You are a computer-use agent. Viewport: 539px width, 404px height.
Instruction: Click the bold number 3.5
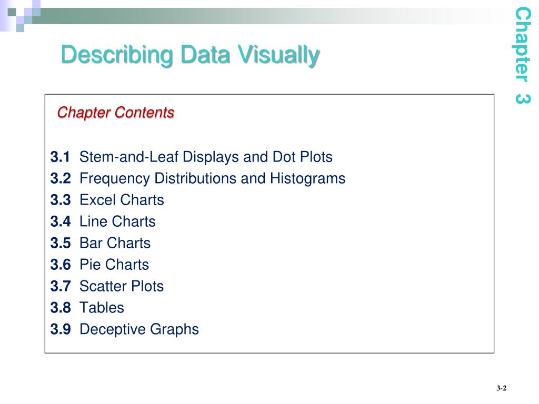tap(61, 243)
